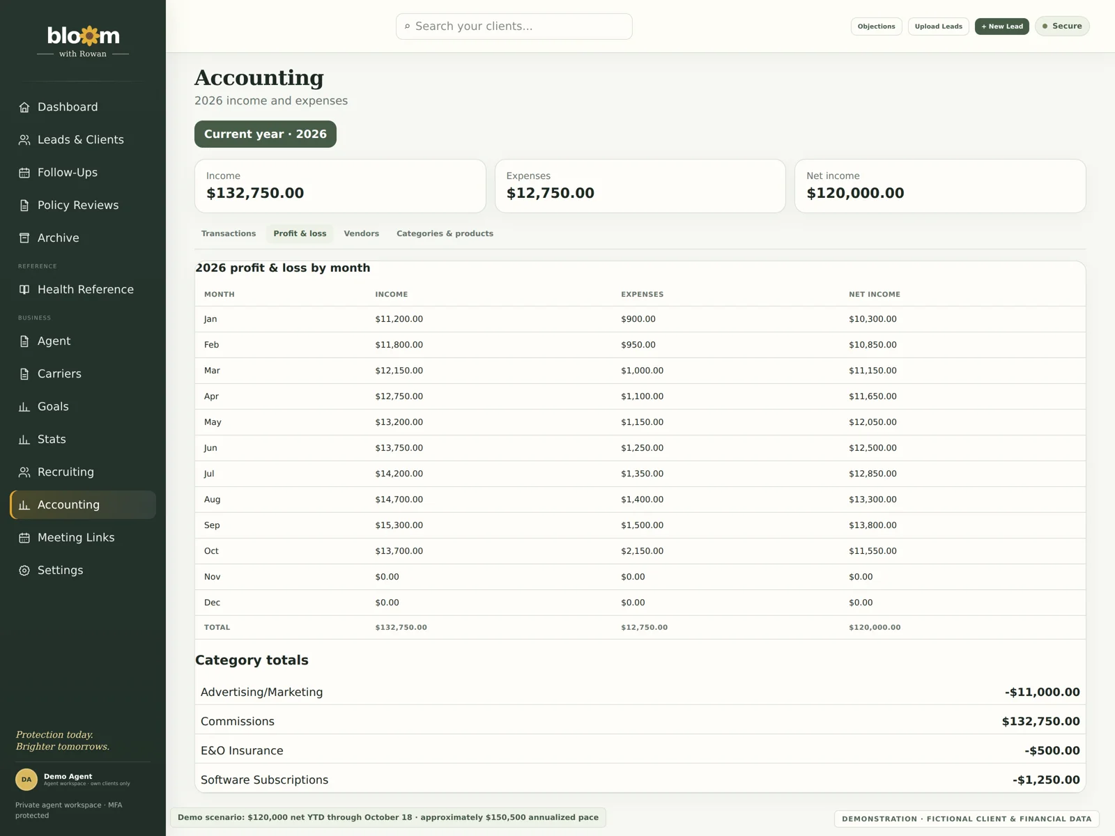Click the Goals bar chart icon

pyautogui.click(x=24, y=407)
